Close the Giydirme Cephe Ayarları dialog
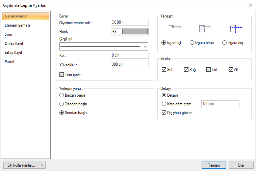 (x=250, y=5)
